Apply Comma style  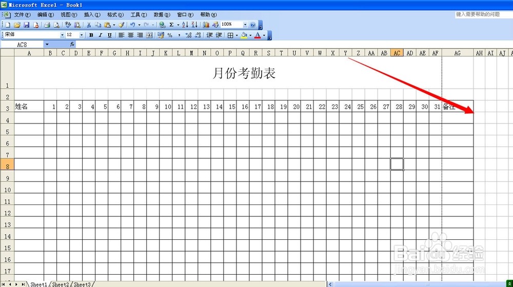(x=179, y=35)
